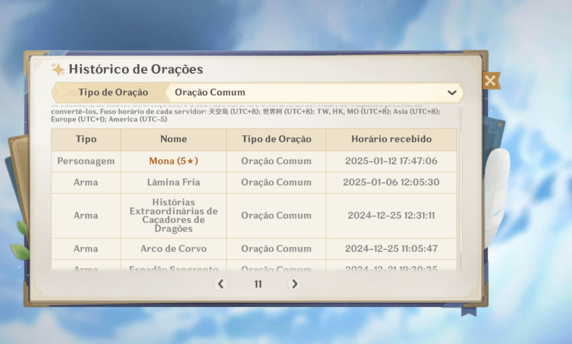The width and height of the screenshot is (572, 344).
Task: Select the Arco de Corvo entry
Action: pyautogui.click(x=174, y=249)
